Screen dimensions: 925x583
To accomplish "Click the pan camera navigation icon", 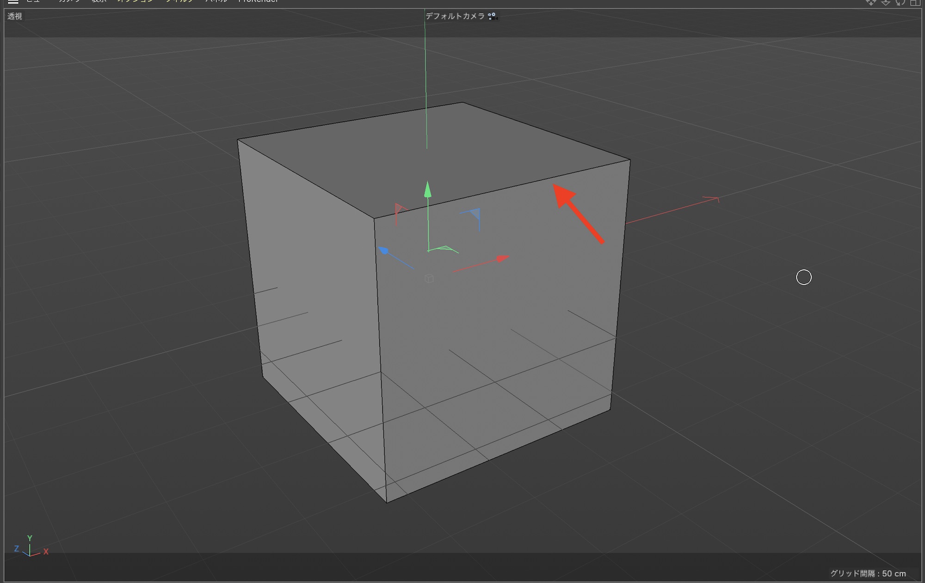I will (x=870, y=2).
